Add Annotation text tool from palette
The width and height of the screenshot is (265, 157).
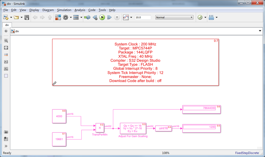[x=6, y=62]
